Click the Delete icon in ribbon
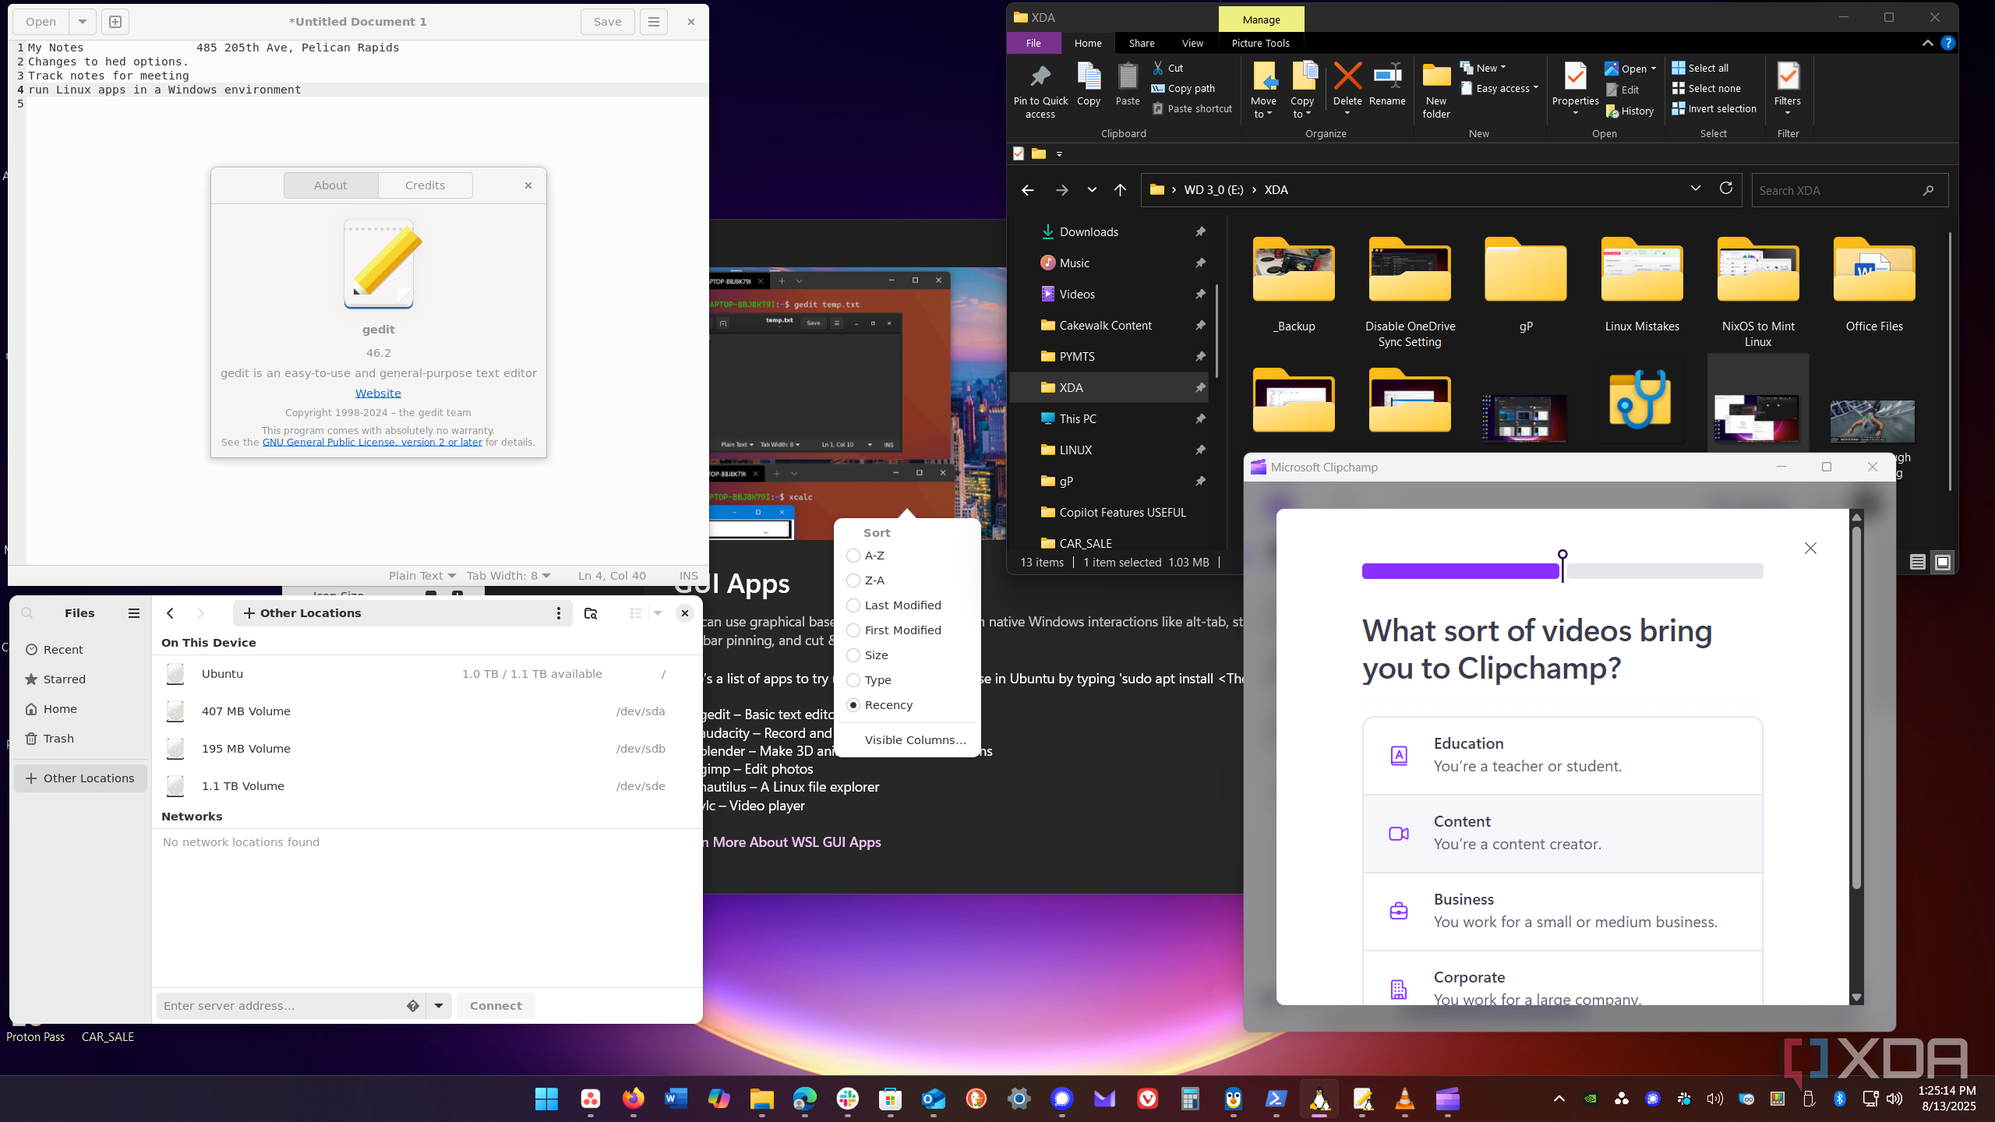 click(x=1347, y=77)
